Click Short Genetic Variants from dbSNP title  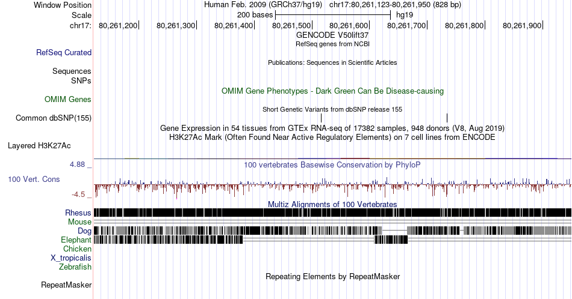click(332, 109)
